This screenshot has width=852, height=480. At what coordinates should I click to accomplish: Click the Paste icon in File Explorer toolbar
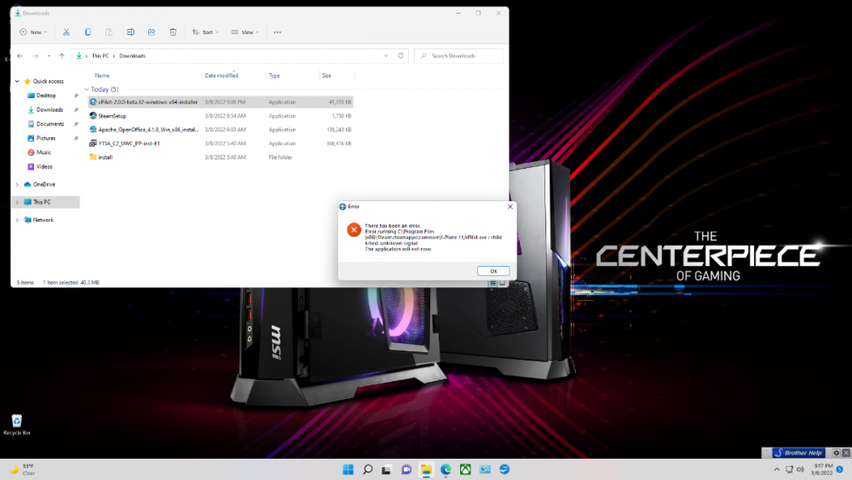coord(109,32)
